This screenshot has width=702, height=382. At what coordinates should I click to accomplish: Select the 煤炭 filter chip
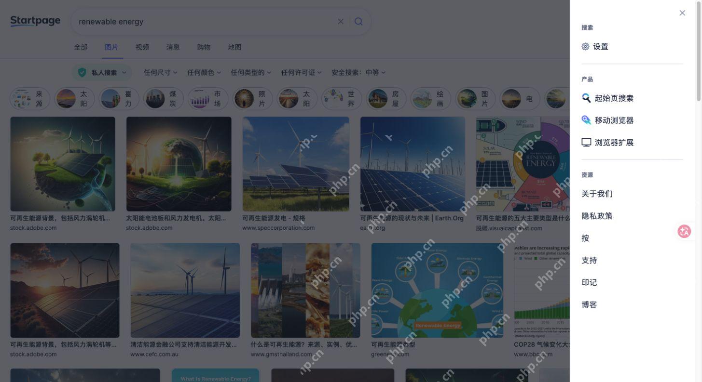point(164,99)
